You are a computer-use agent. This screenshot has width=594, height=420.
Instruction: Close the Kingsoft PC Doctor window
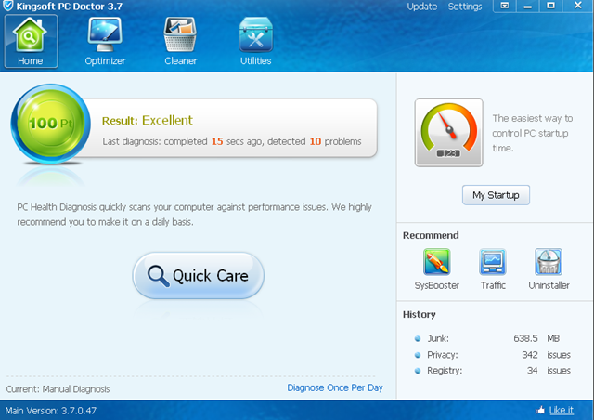coord(577,6)
